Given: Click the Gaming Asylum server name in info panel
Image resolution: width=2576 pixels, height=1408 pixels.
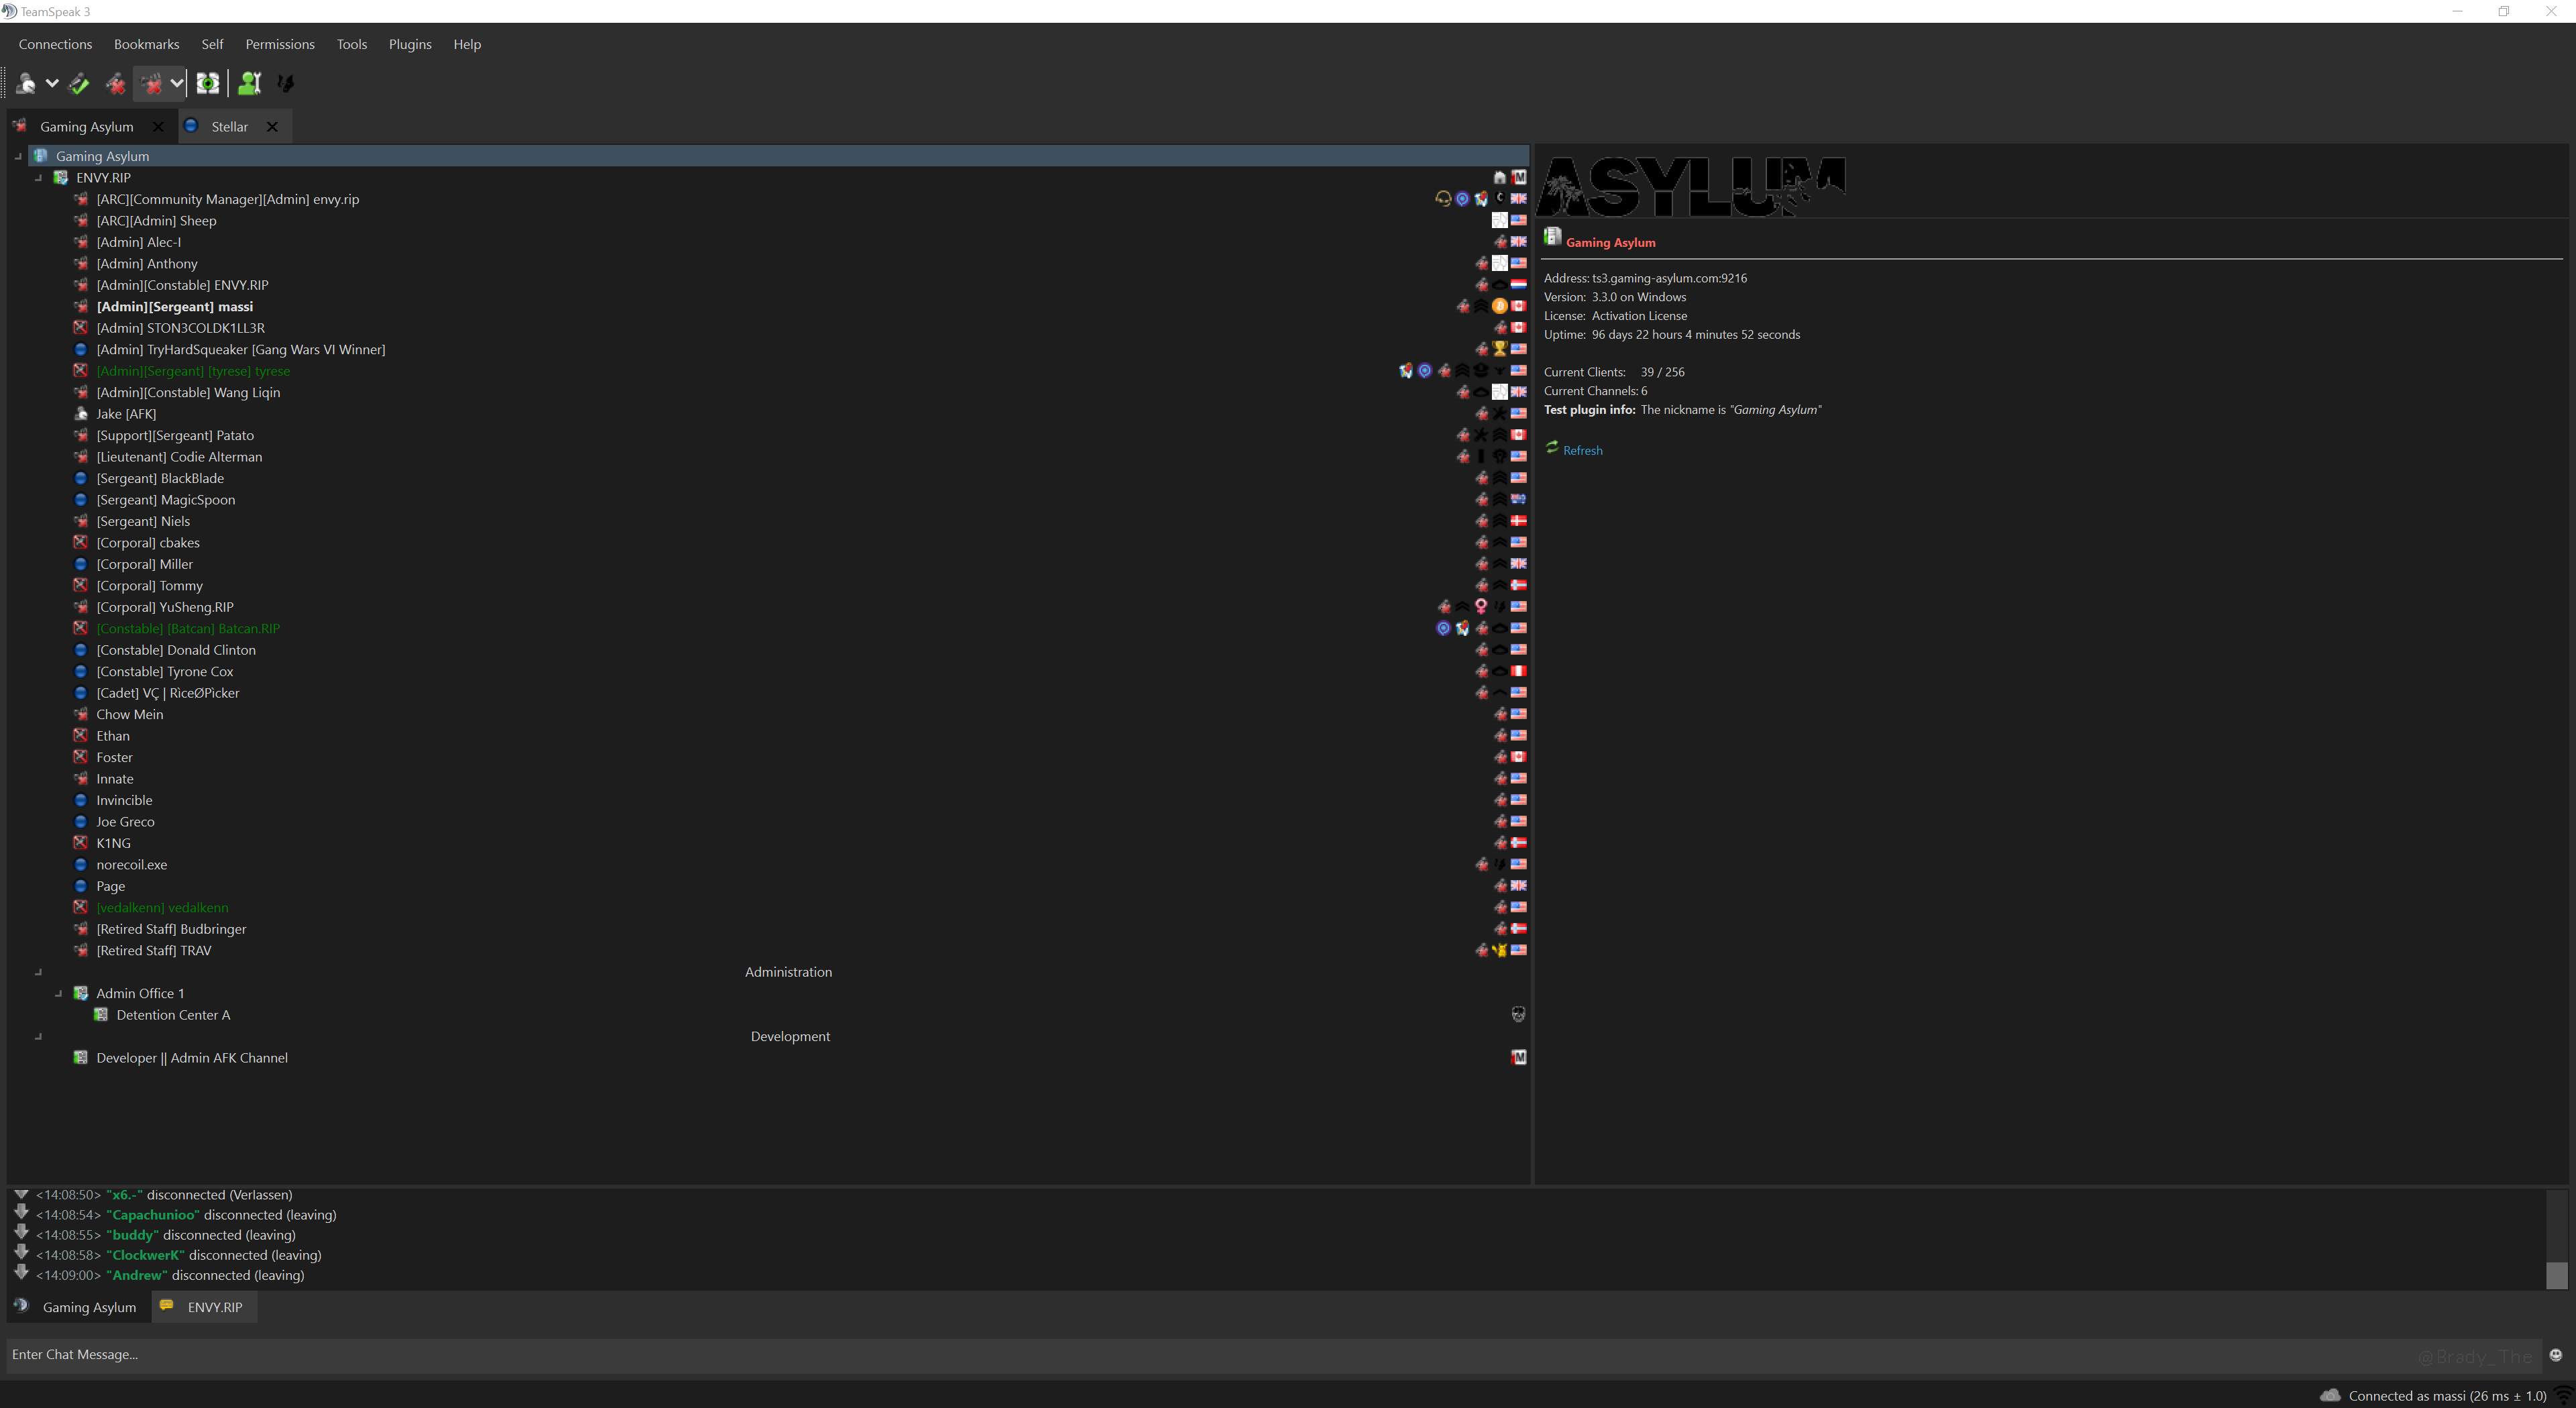Looking at the screenshot, I should coord(1611,242).
